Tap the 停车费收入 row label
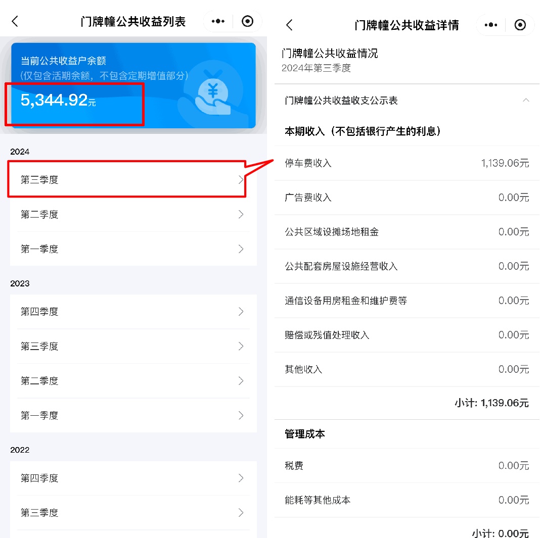Viewport: 540px width, 538px height. (x=308, y=163)
